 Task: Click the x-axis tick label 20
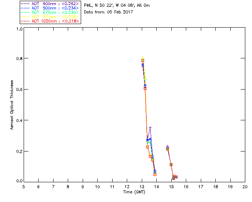(x=245, y=187)
